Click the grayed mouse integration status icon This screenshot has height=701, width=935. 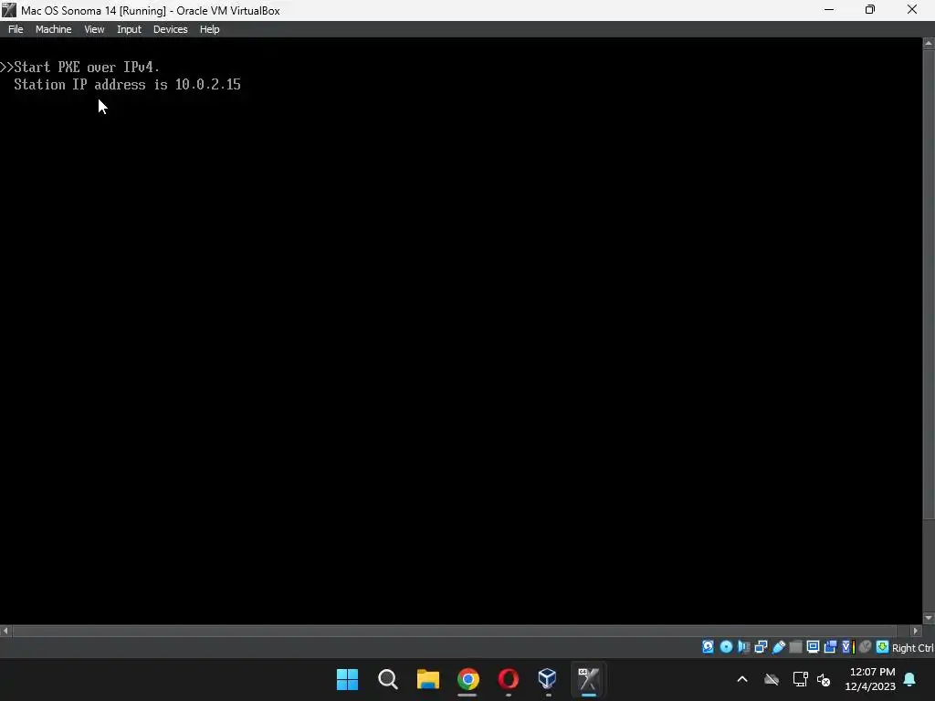(866, 647)
